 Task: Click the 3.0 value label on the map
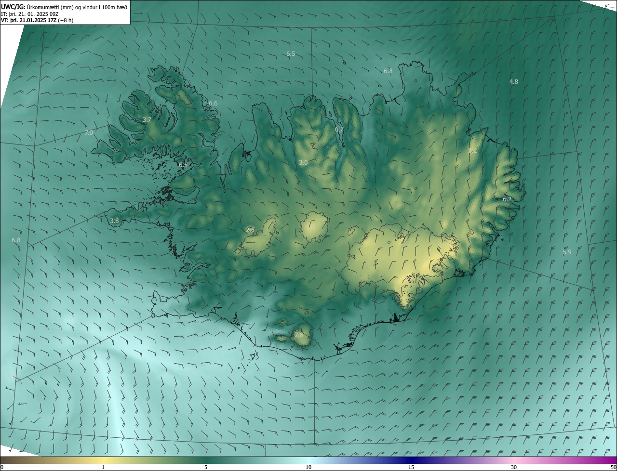[x=303, y=163]
